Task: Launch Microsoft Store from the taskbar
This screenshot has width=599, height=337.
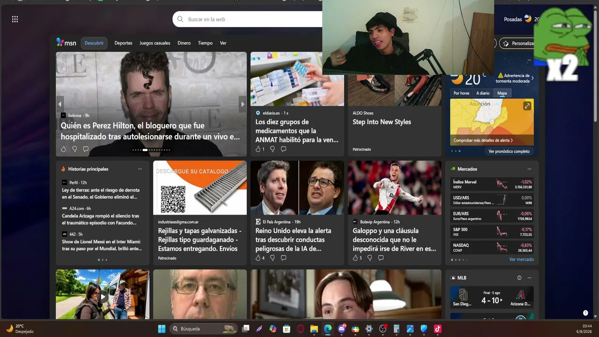Action: click(286, 329)
